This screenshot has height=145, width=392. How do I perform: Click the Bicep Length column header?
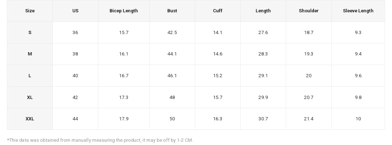pyautogui.click(x=123, y=11)
